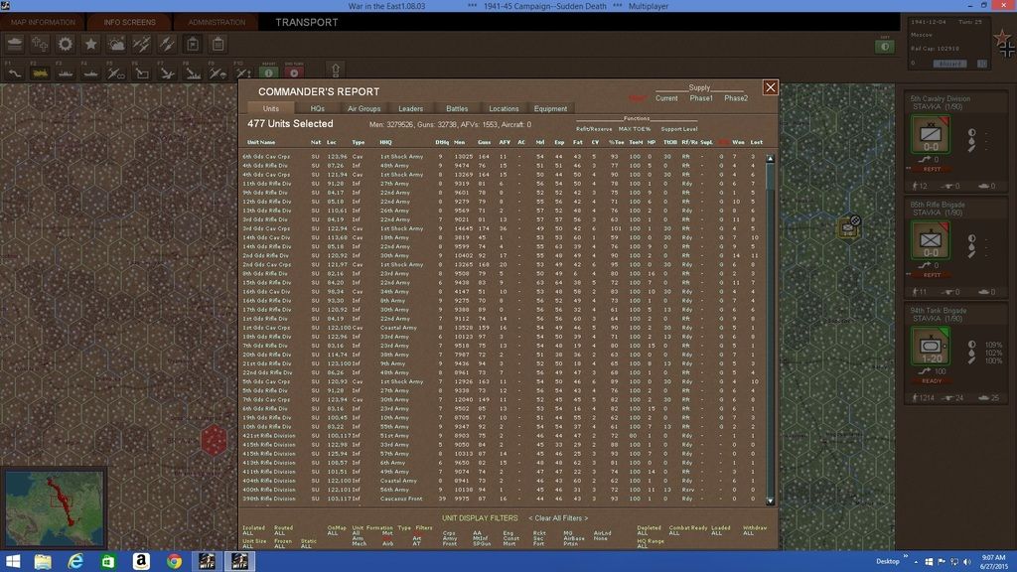Select the F9 air transport icon
This screenshot has width=1017, height=572.
[218, 73]
